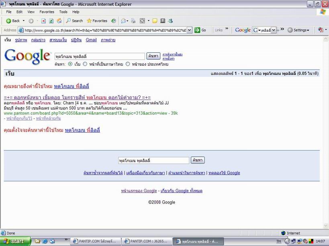Open the Edit menu
Image resolution: width=329 pixels, height=246 pixels.
(x=19, y=12)
